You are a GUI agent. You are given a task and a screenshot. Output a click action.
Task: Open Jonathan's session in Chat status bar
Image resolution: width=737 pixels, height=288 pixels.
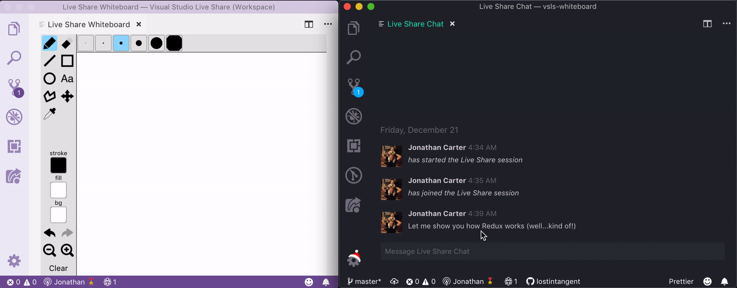coord(468,282)
